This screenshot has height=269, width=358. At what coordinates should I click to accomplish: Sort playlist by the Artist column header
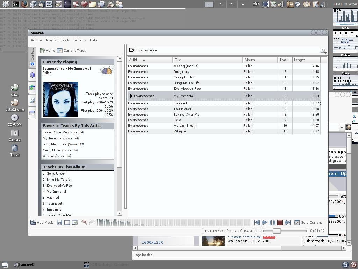[x=150, y=60]
